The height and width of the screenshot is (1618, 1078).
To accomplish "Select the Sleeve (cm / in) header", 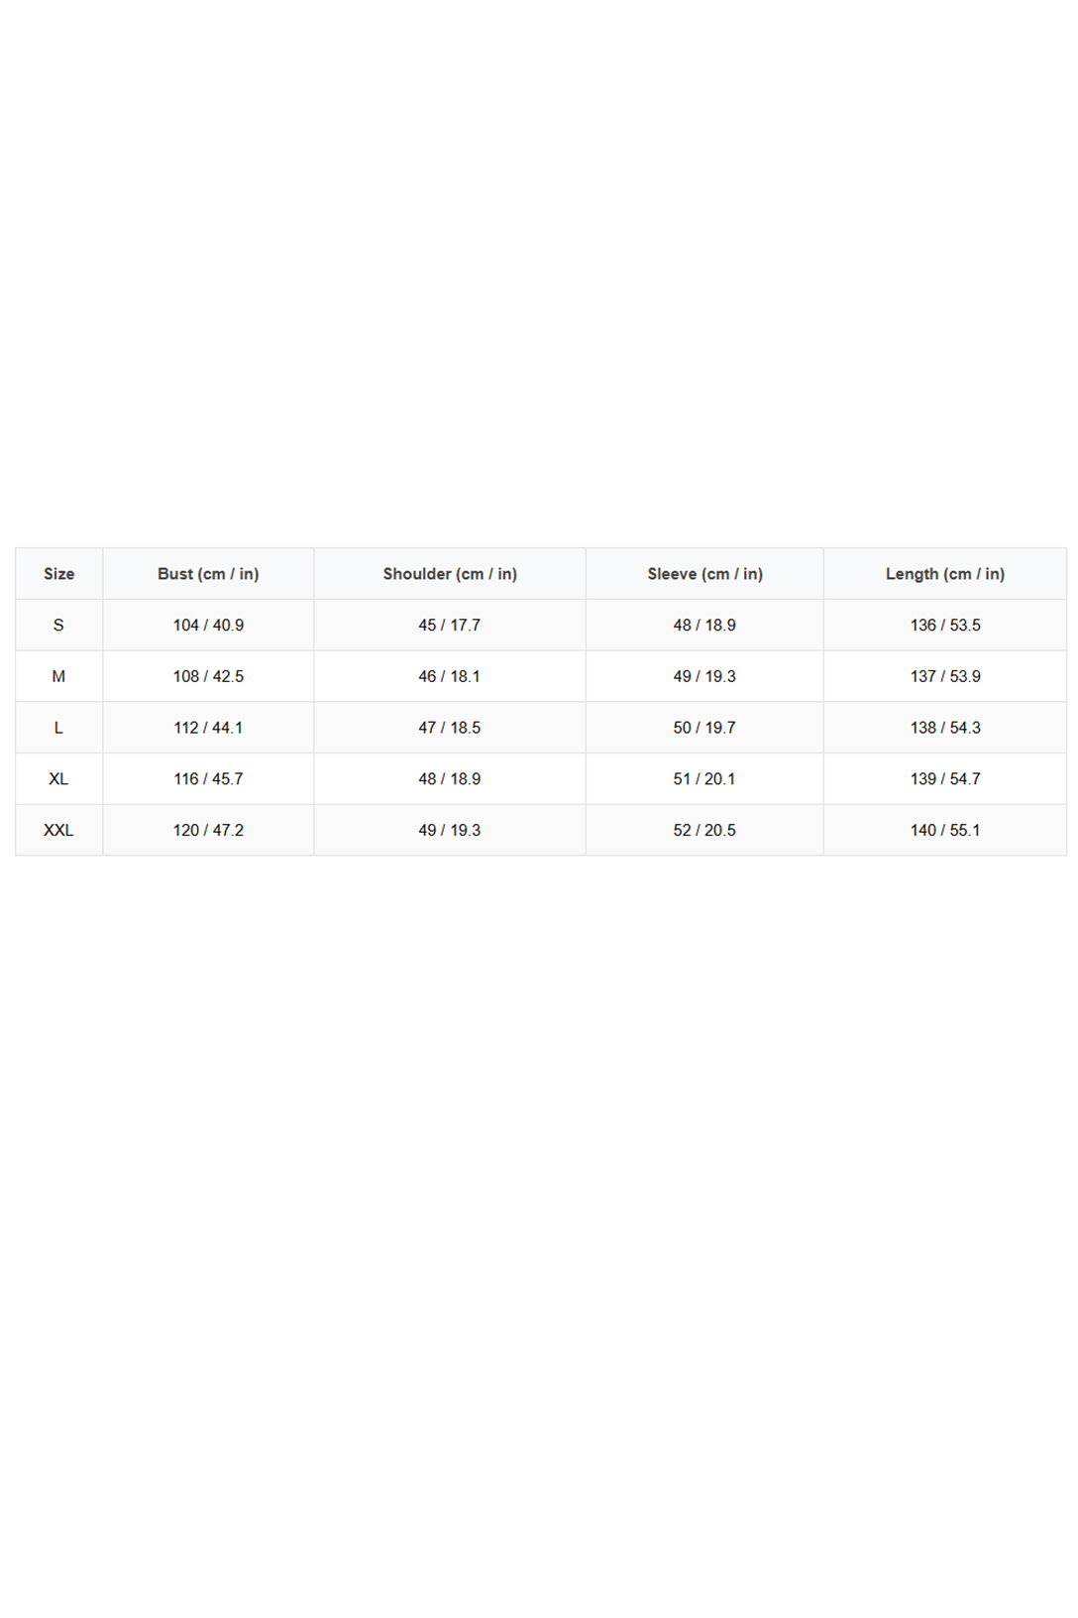I will [x=704, y=574].
